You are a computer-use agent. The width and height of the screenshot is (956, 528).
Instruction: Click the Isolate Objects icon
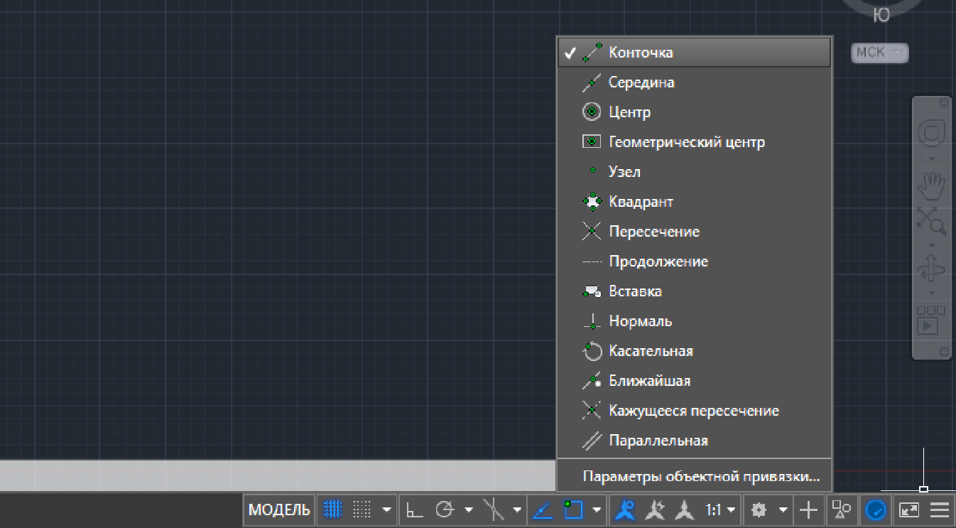[x=842, y=510]
